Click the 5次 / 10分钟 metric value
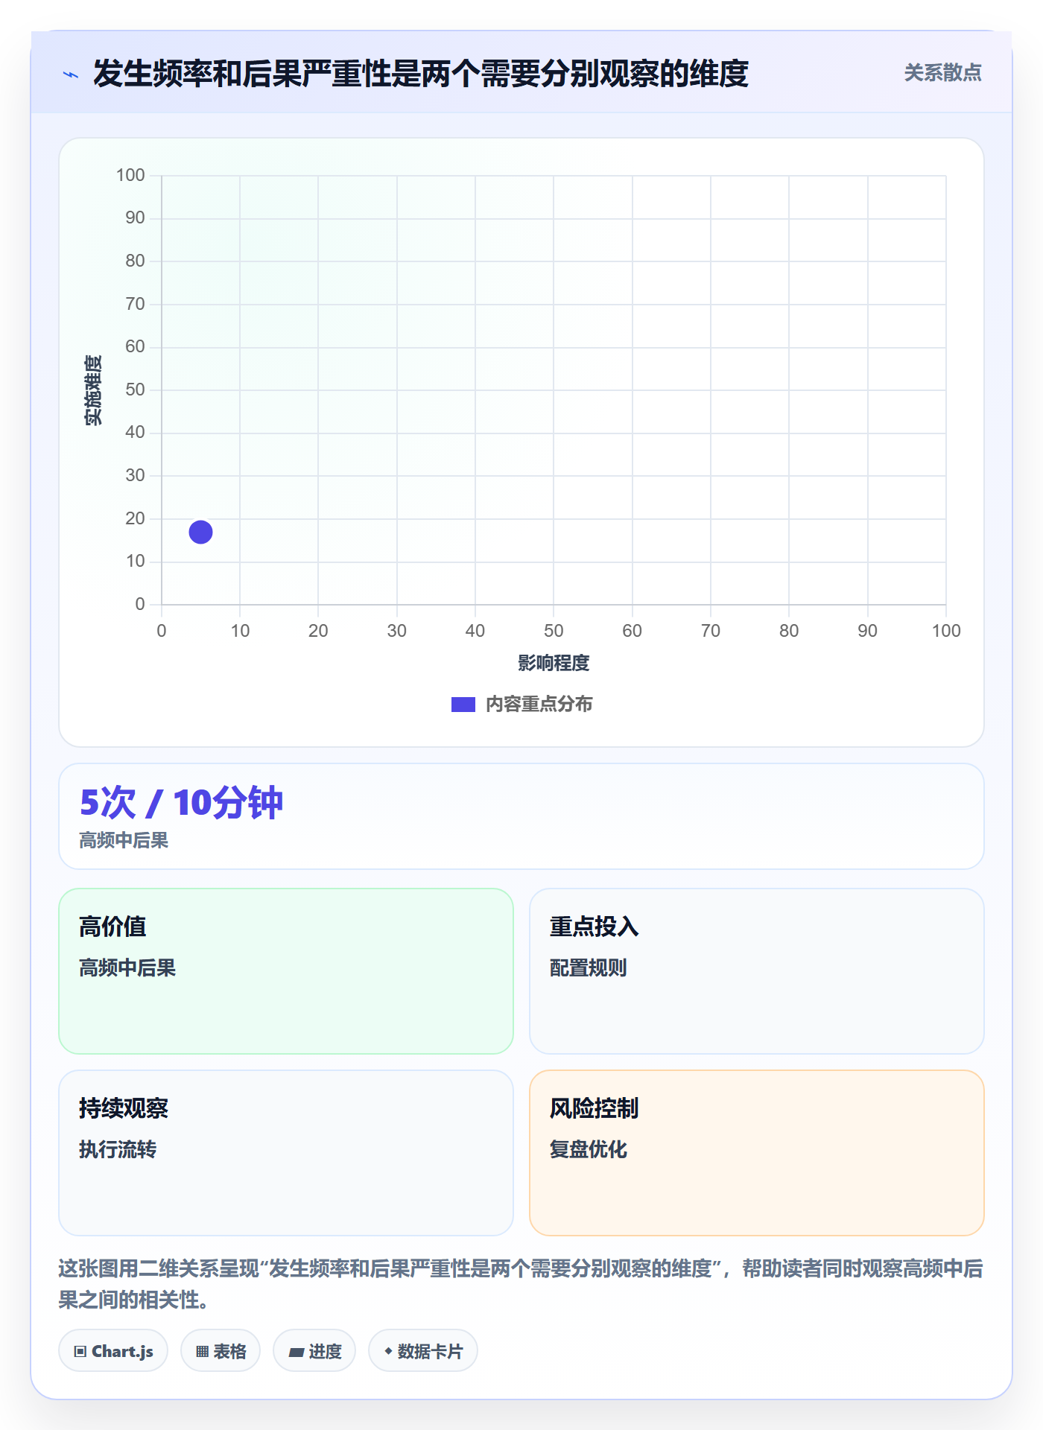The image size is (1043, 1430). [x=182, y=803]
